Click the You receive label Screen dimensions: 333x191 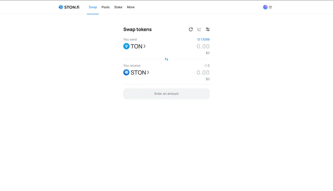tap(132, 65)
